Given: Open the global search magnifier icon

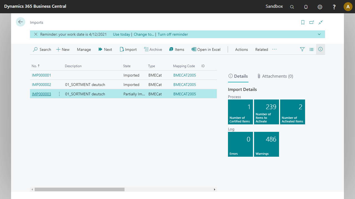Looking at the screenshot, I should click(x=292, y=7).
